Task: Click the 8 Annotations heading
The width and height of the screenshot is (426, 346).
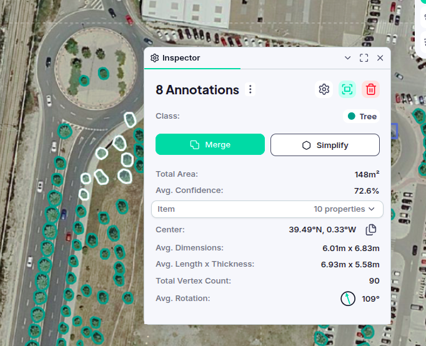Action: 197,90
